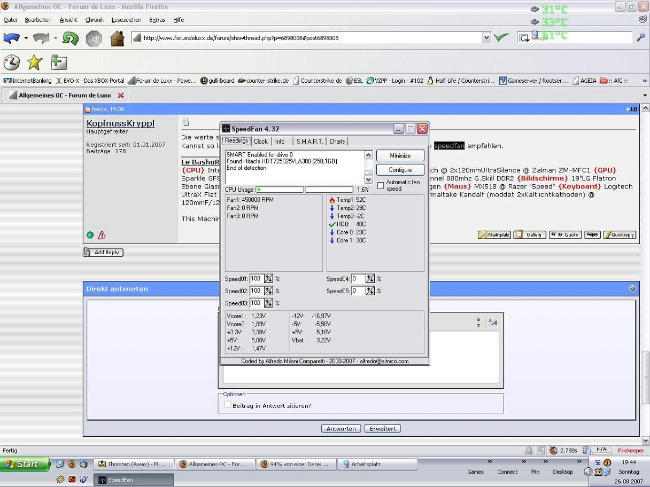Click the text formatting A icon in reply editor
The width and height of the screenshot is (650, 487).
[x=493, y=323]
